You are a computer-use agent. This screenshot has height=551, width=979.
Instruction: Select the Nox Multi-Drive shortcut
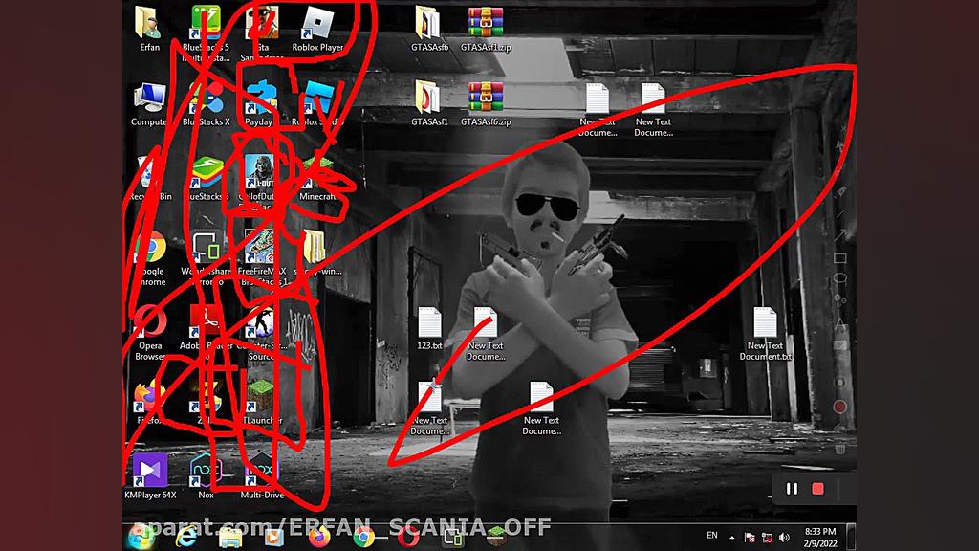pyautogui.click(x=262, y=471)
